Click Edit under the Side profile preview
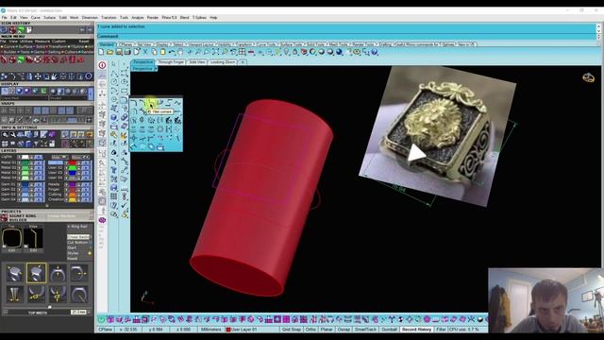The image size is (604, 340). pos(34,250)
